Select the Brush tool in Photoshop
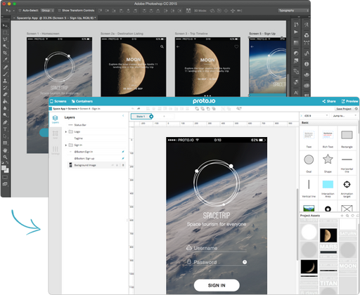 (x=5, y=74)
